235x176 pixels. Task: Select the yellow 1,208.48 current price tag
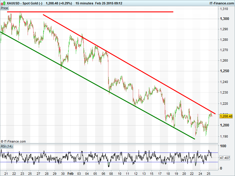pyautogui.click(x=226, y=116)
